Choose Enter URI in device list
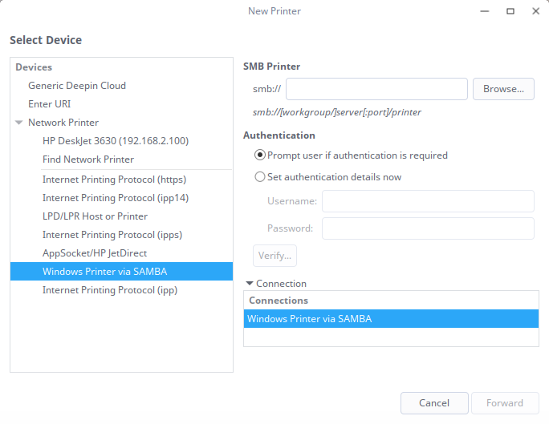 (x=50, y=104)
